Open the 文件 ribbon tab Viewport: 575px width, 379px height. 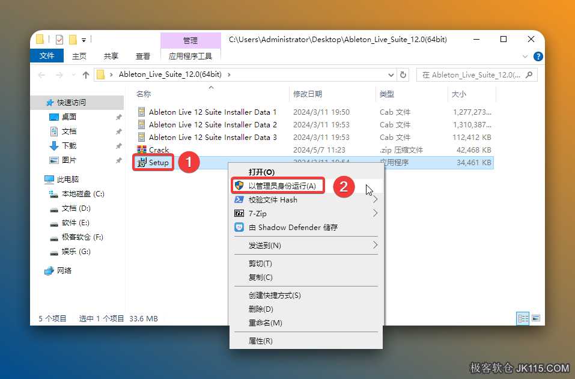coord(47,56)
